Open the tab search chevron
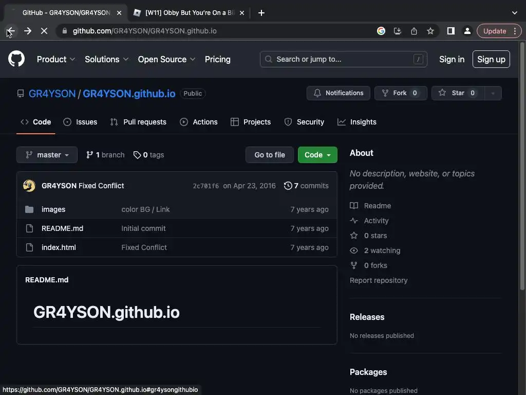This screenshot has height=395, width=526. click(515, 13)
